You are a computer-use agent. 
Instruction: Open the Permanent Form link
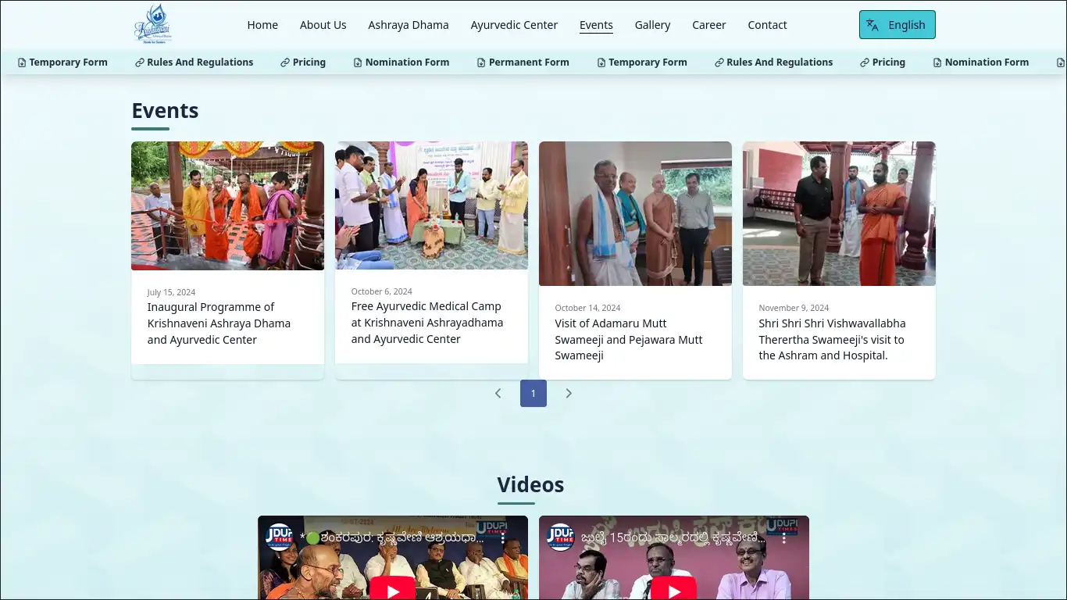[523, 62]
